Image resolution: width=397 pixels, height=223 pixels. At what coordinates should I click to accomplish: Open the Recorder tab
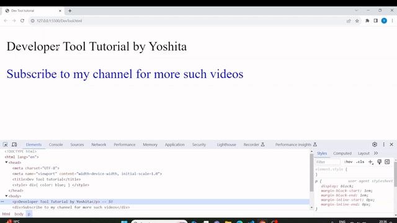(254, 144)
